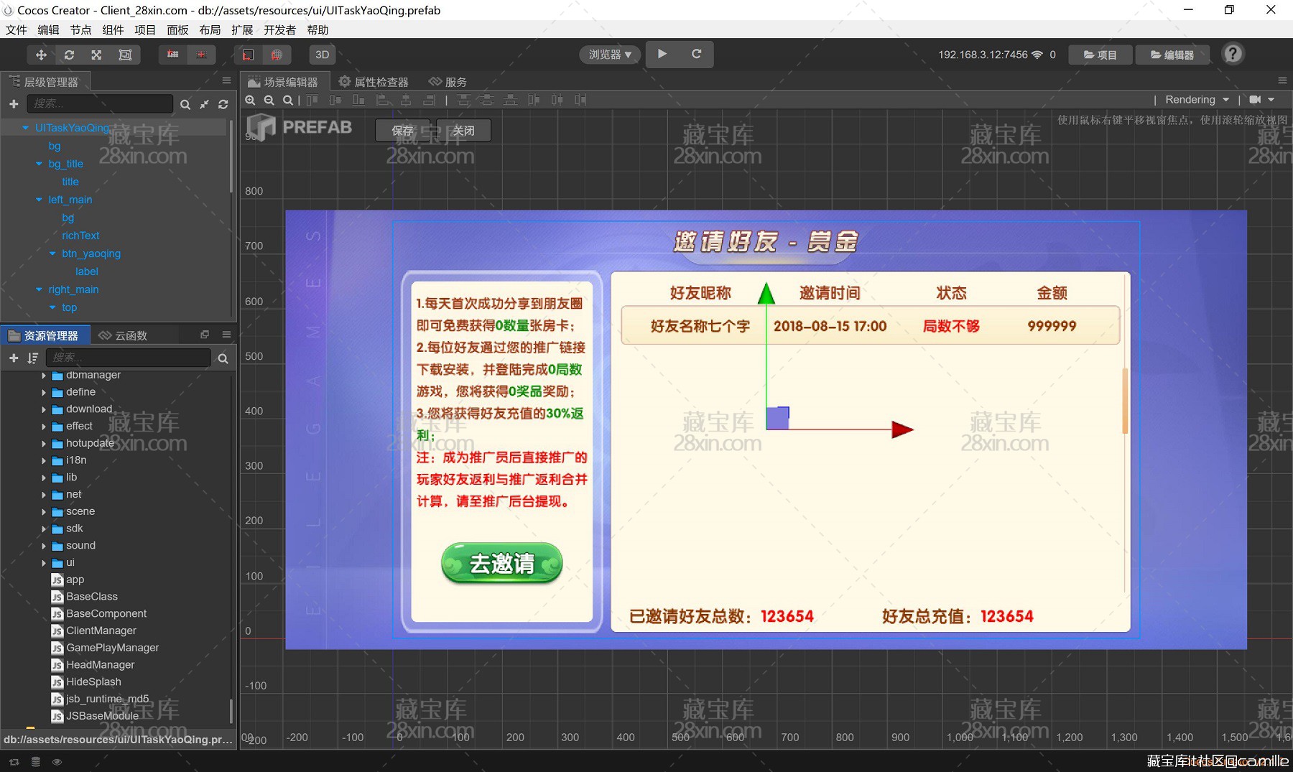Image resolution: width=1293 pixels, height=772 pixels.
Task: Select the Rotate transform tool
Action: point(69,55)
